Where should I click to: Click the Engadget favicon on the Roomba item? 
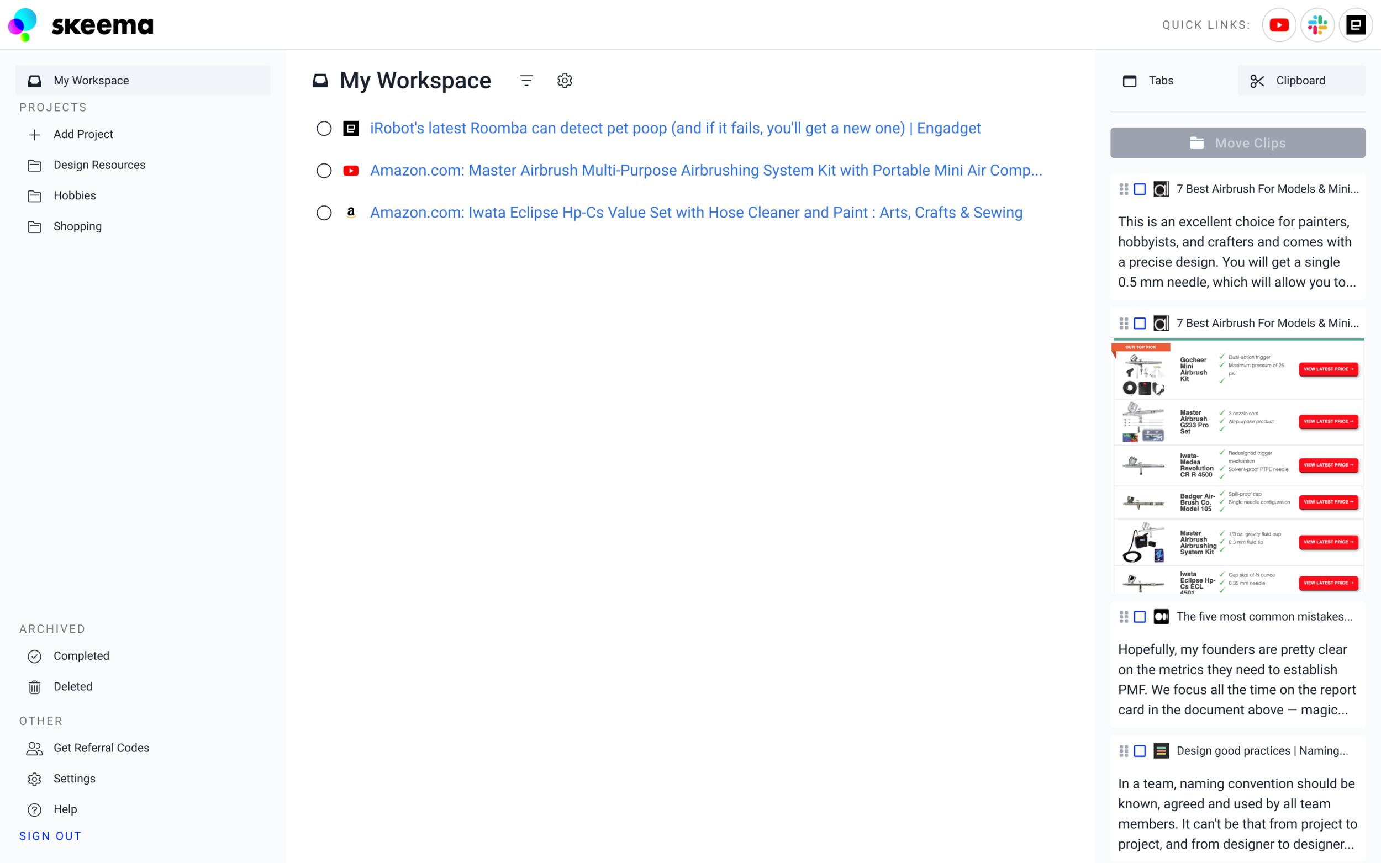351,129
